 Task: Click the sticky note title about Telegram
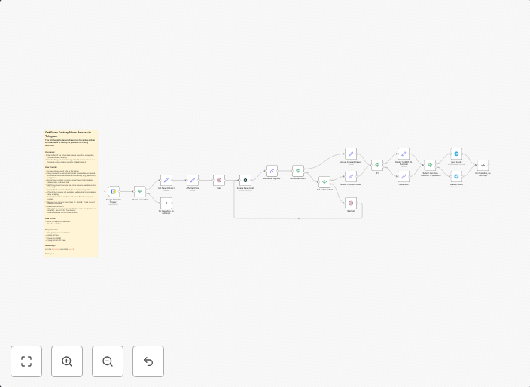coord(68,134)
